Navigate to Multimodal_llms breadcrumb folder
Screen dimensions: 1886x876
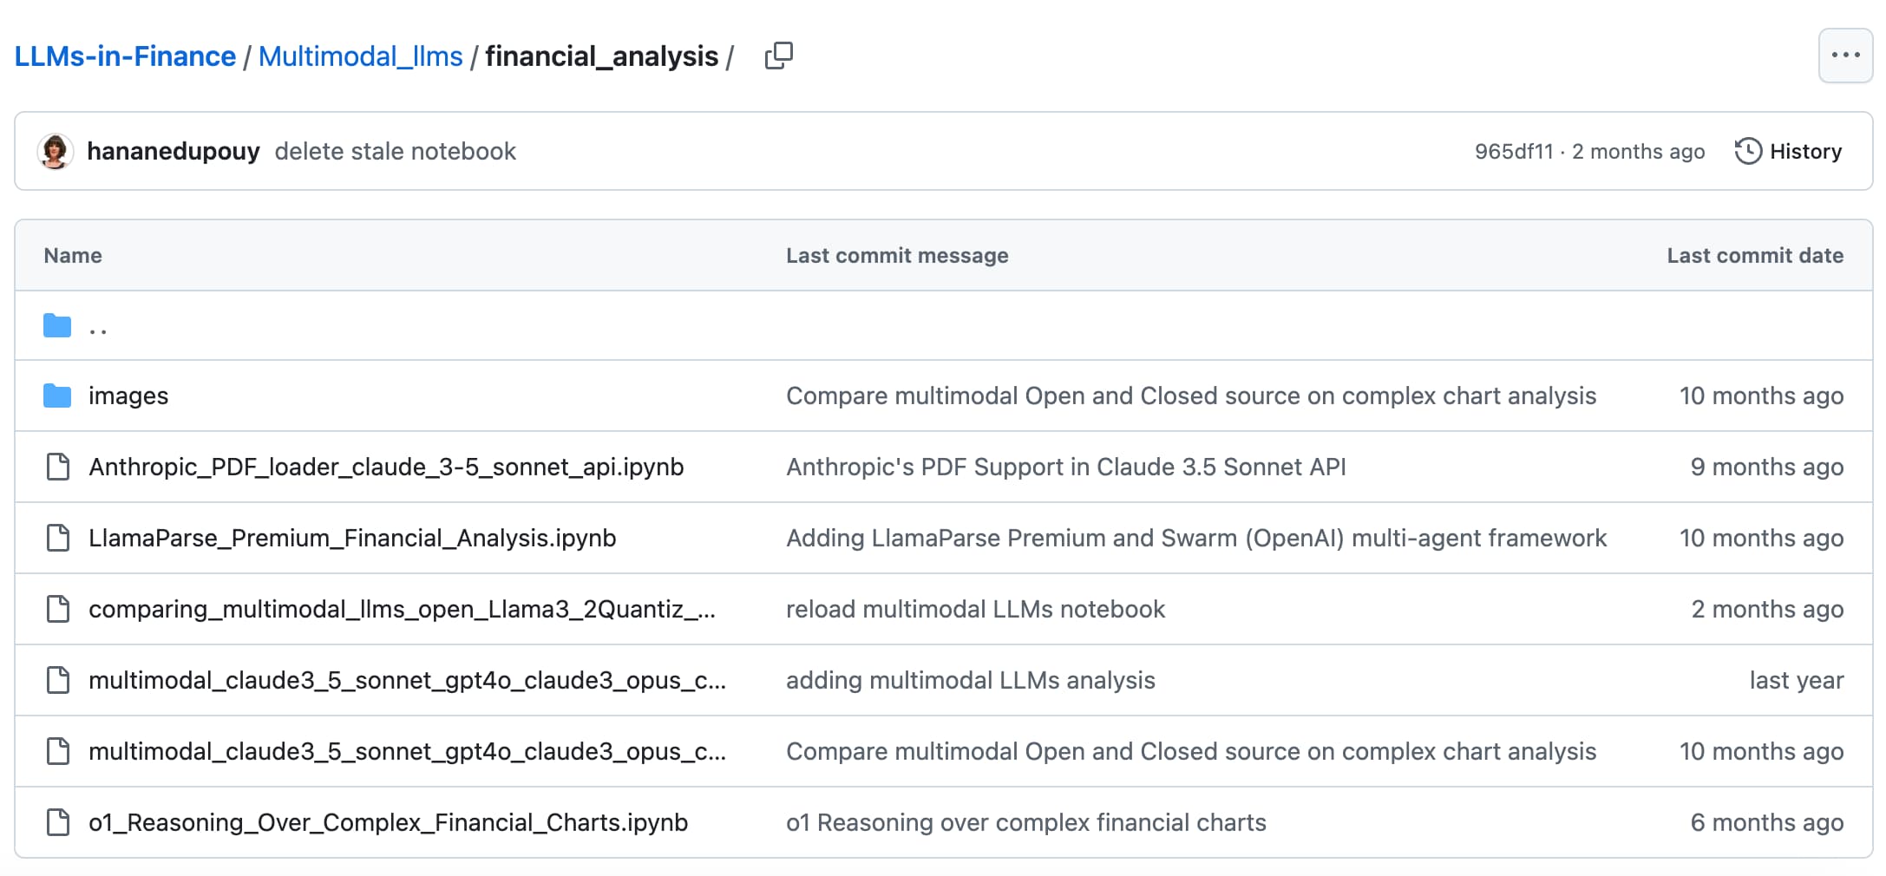pyautogui.click(x=361, y=56)
